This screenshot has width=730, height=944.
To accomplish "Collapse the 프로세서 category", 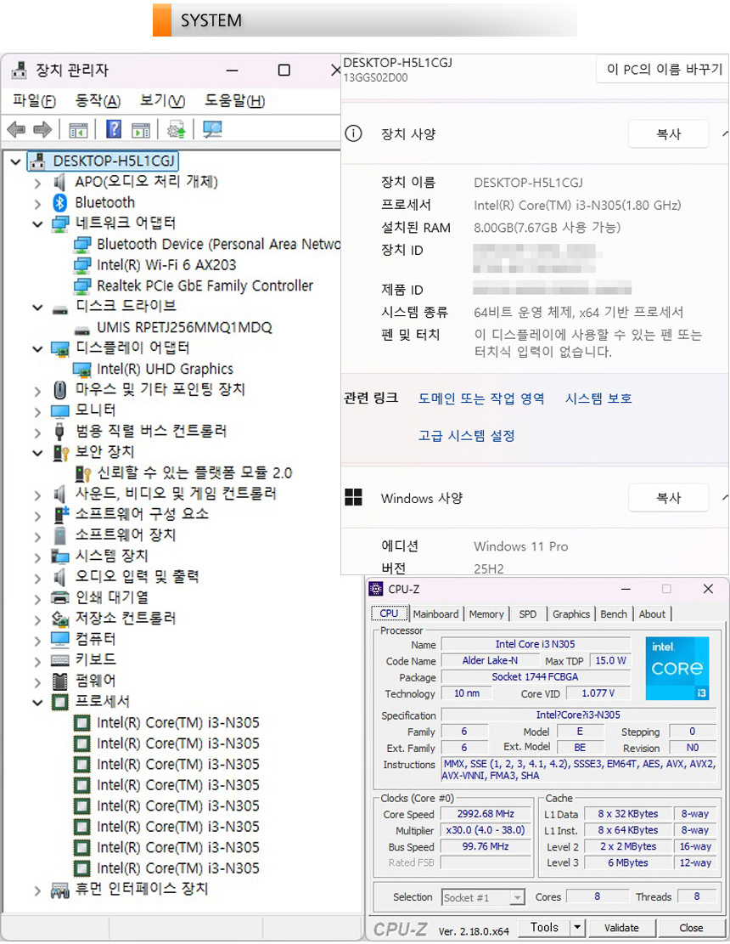I will pos(37,703).
